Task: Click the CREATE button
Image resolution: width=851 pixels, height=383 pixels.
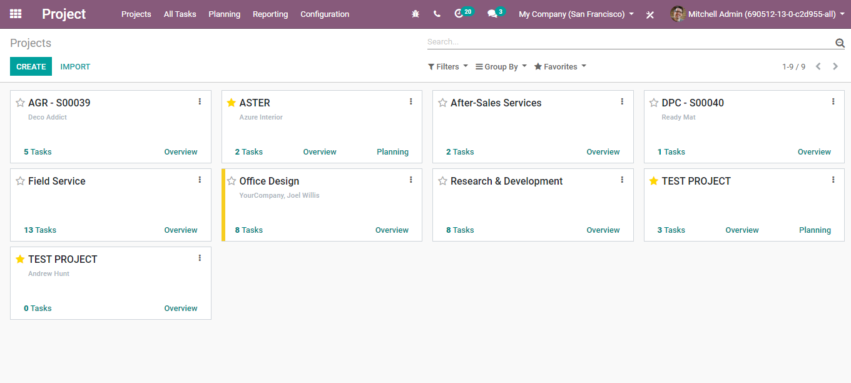Action: [31, 66]
